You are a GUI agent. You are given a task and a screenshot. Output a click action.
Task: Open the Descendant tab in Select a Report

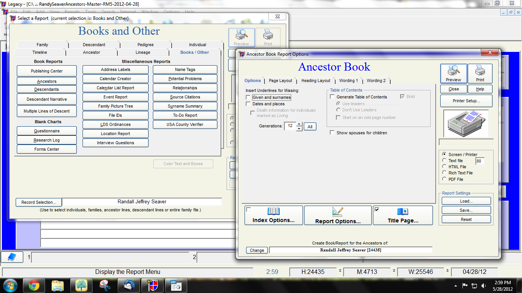tap(94, 45)
